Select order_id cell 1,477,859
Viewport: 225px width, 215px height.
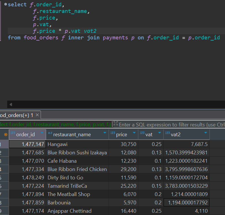[27, 203]
